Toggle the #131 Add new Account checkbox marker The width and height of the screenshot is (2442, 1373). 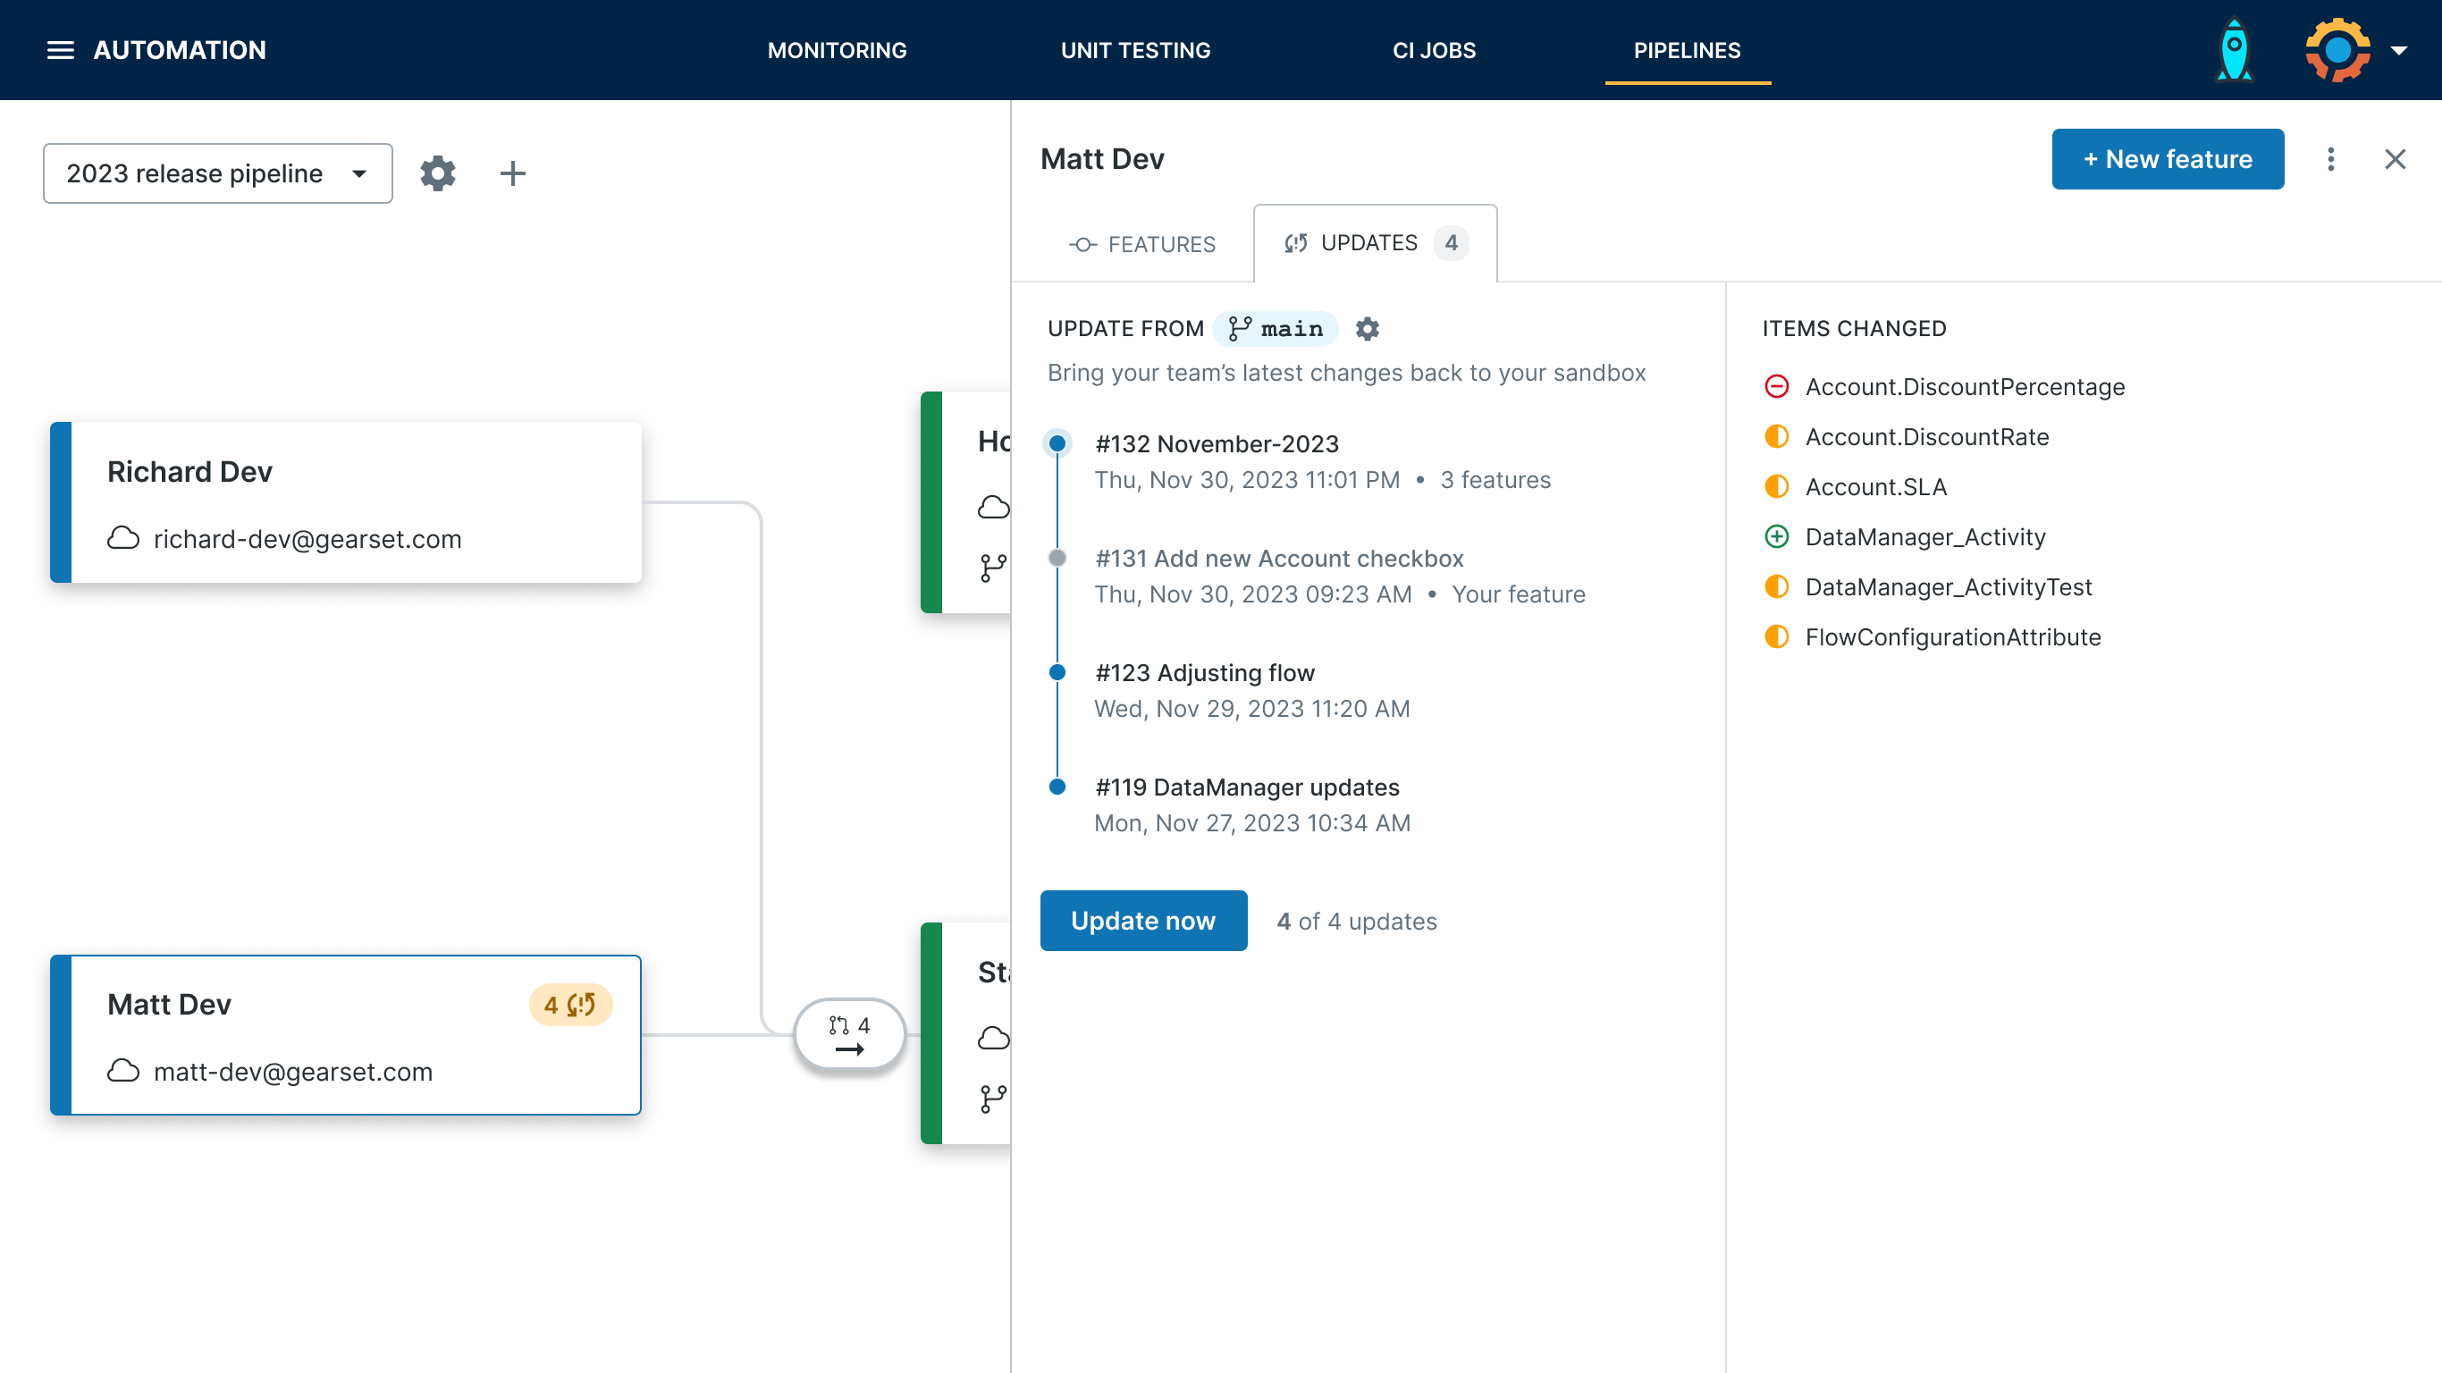(1057, 559)
